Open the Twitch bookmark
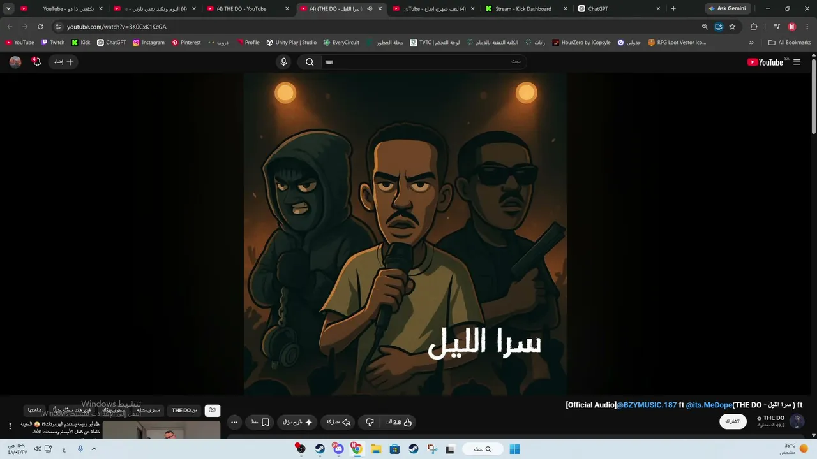 pos(53,43)
